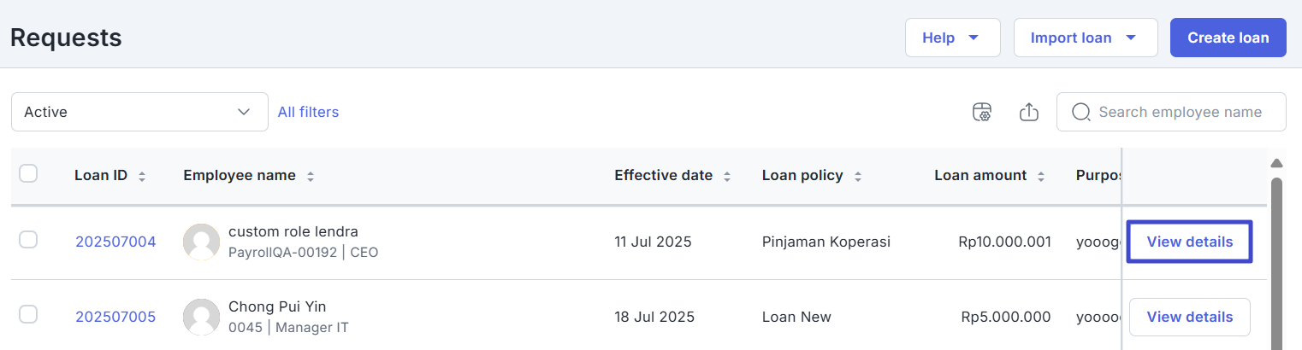Check the Chong Pui Yin row checkbox

pos(28,315)
